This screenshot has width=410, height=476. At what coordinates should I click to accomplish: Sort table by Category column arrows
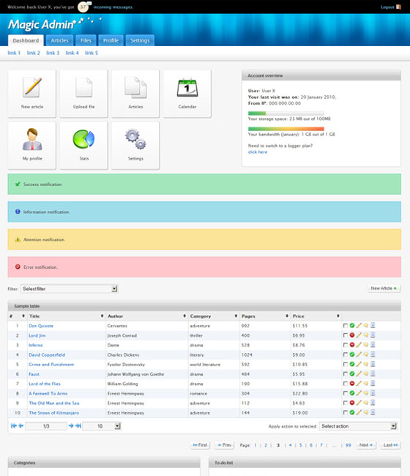pos(236,316)
